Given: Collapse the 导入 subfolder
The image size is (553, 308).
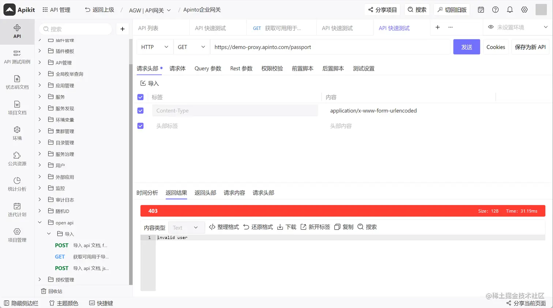Looking at the screenshot, I should click(49, 234).
